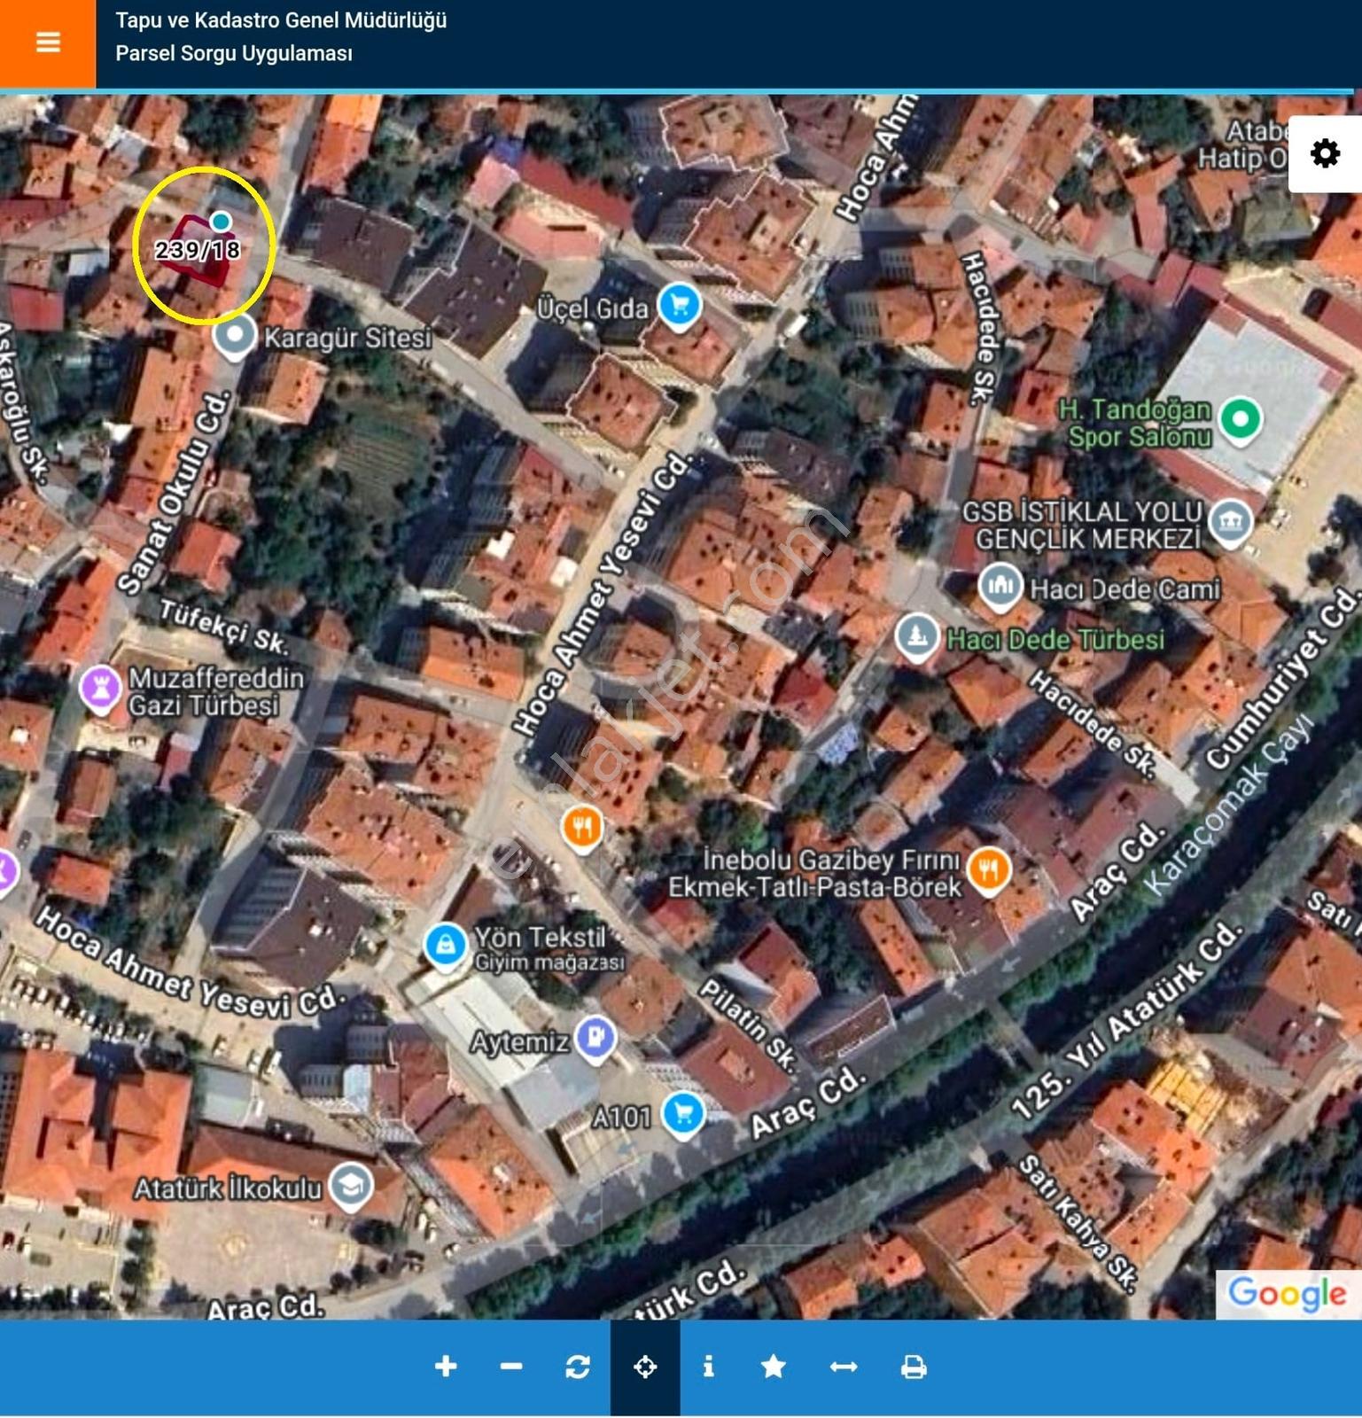
Task: Click the orange restaurant pin near Pilatin Sk.
Action: (x=582, y=829)
